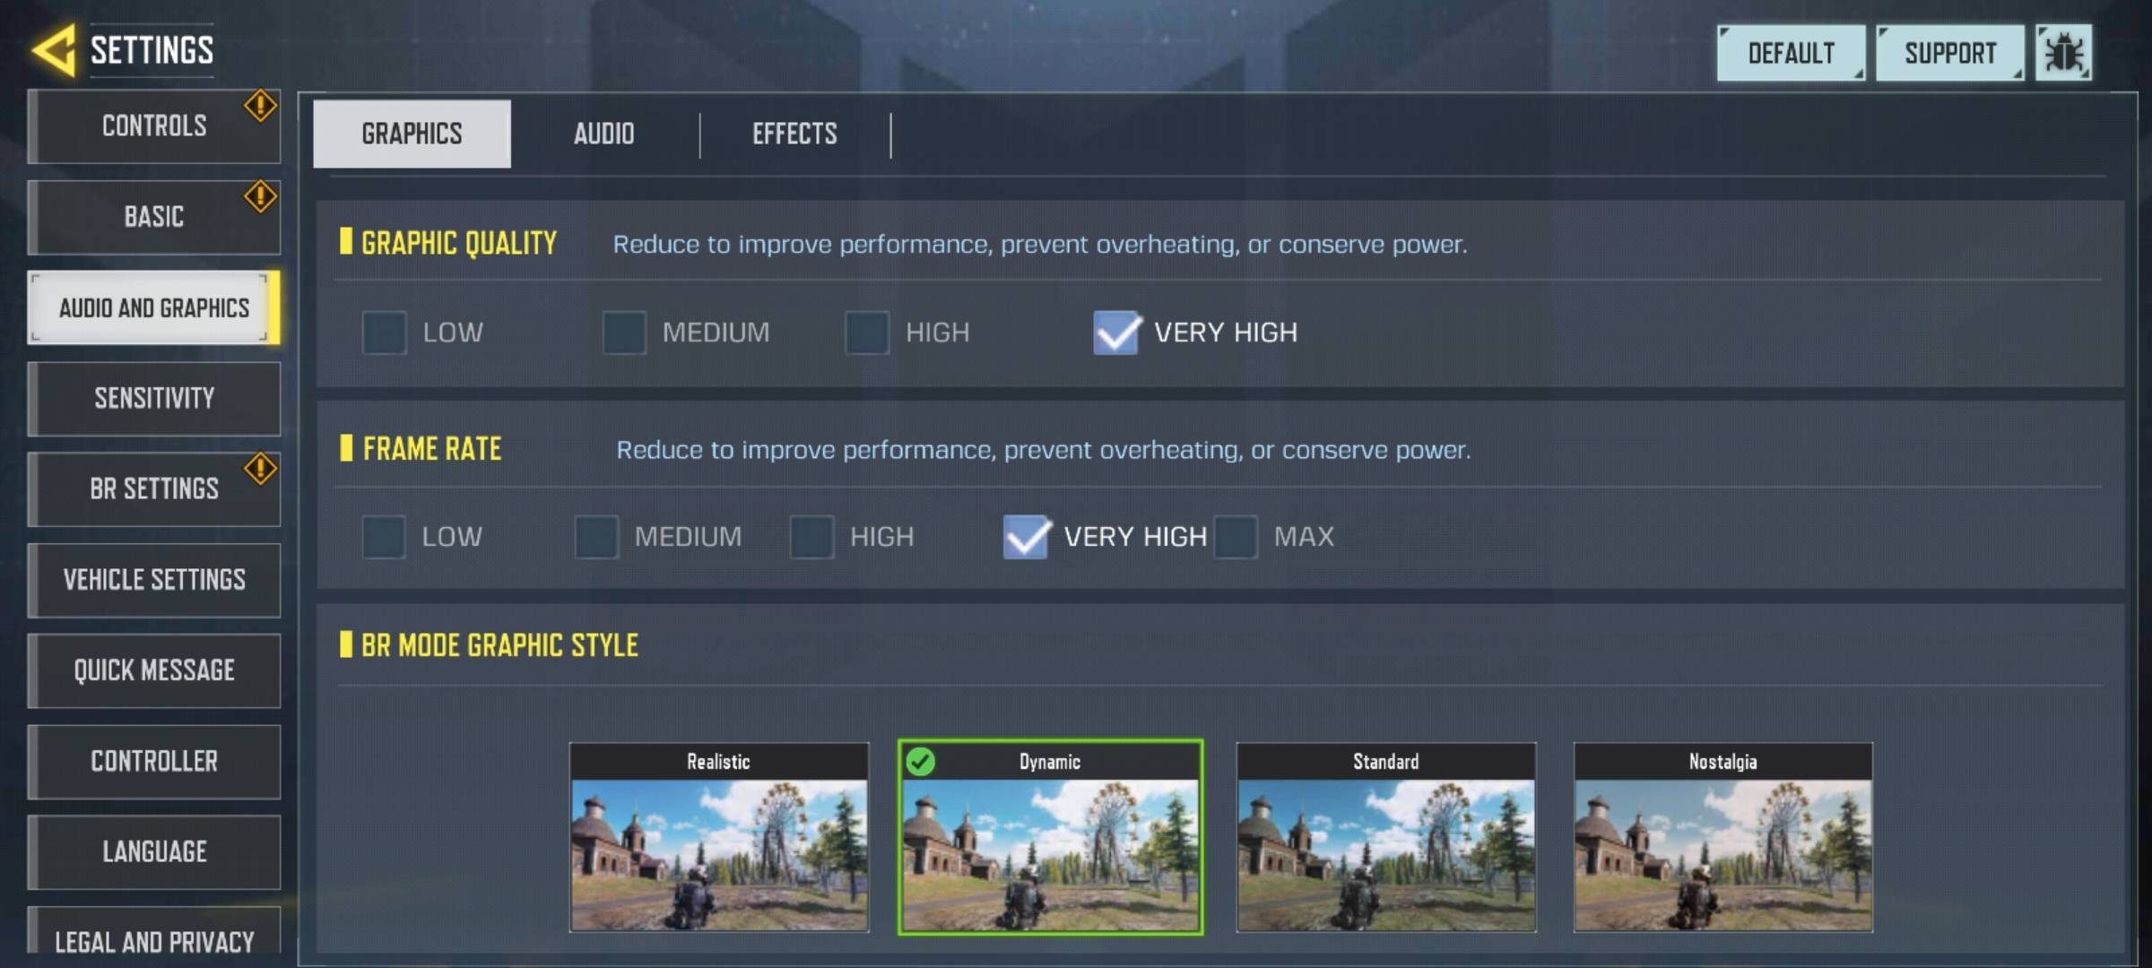The image size is (2152, 968).
Task: Toggle Very High graphic quality checkbox
Action: click(1116, 333)
